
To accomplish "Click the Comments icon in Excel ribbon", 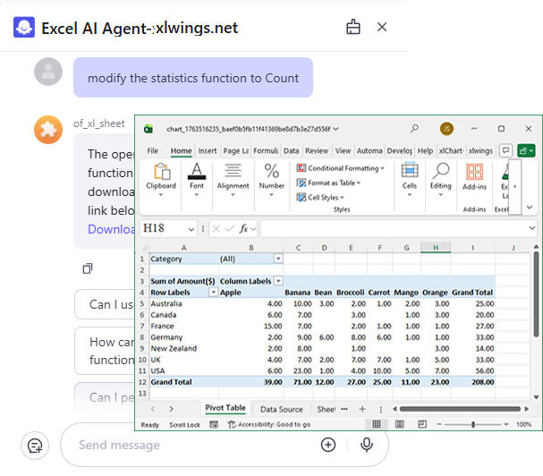I will [505, 150].
